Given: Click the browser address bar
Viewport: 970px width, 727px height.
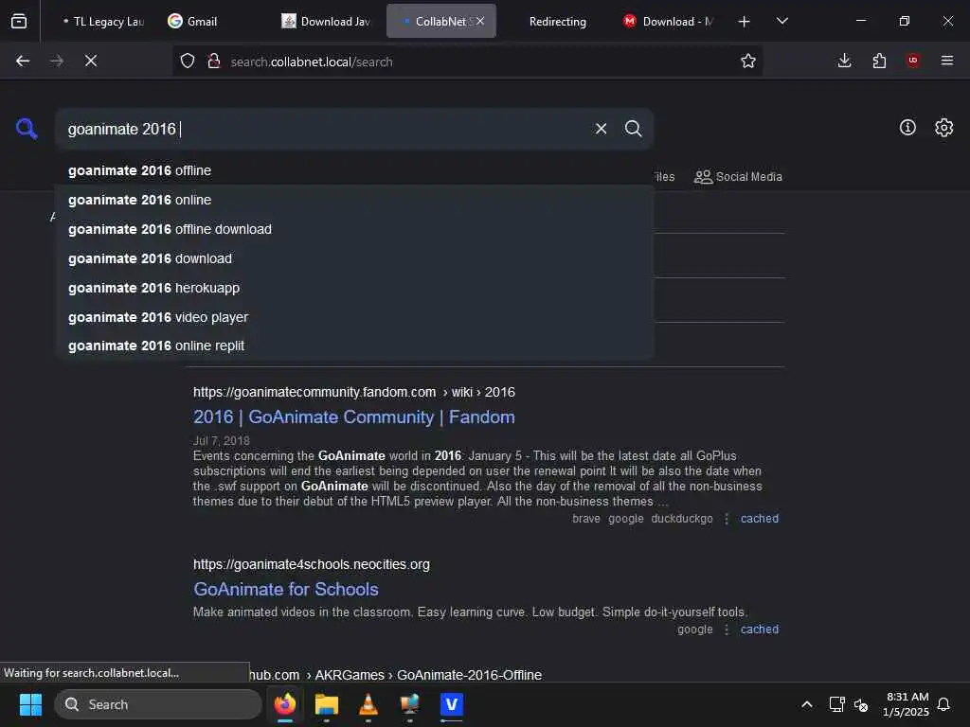Looking at the screenshot, I should pos(470,62).
